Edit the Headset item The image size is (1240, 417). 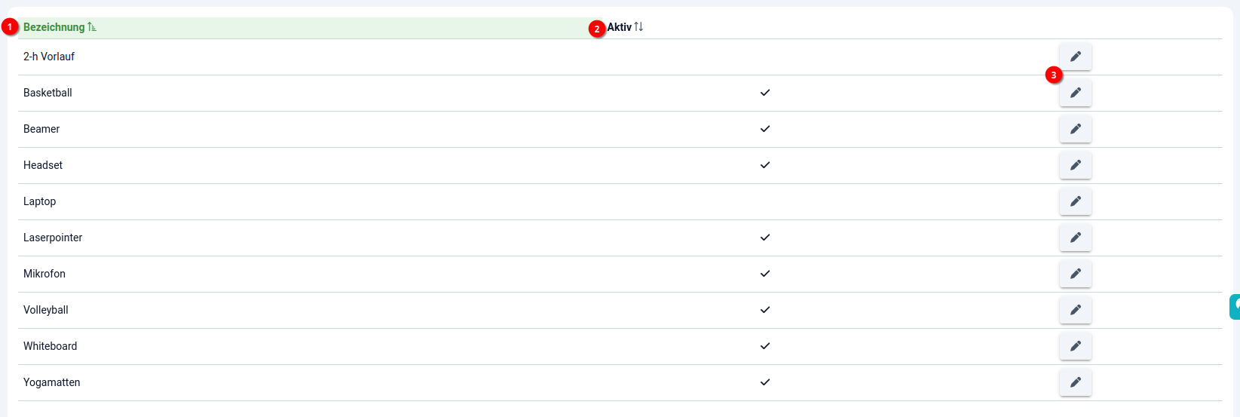(1075, 165)
